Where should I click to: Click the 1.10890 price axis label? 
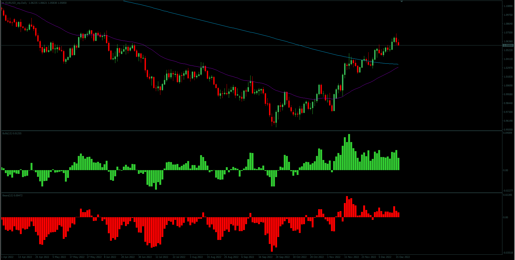coord(508,6)
